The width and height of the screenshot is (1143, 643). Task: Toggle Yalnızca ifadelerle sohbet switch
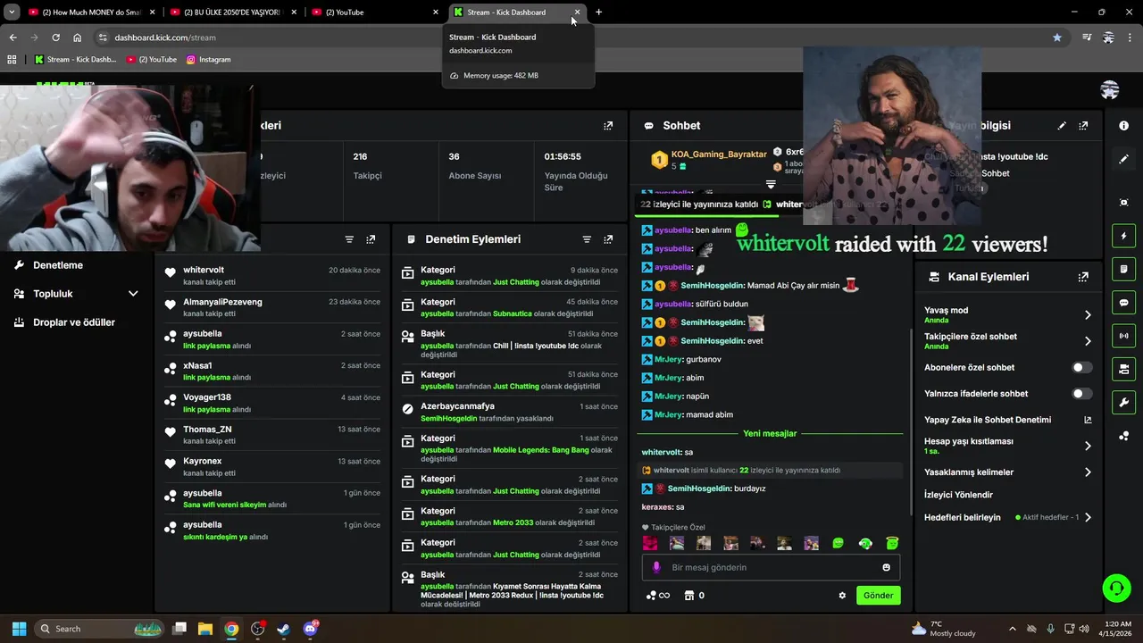point(1081,393)
